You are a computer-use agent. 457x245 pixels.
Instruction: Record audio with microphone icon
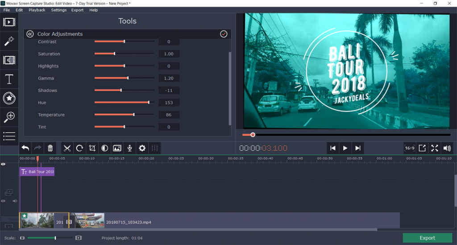point(130,148)
